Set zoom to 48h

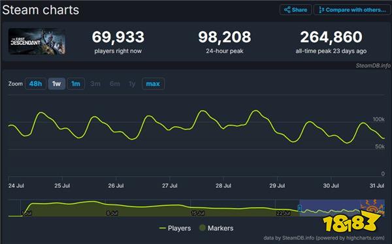35,84
